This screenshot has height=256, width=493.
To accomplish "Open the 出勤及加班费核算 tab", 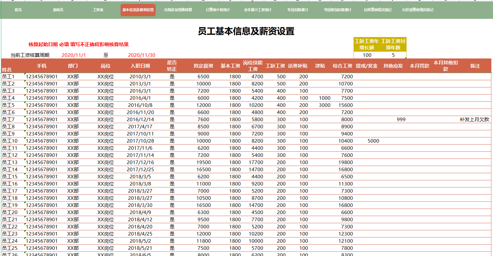I will [178, 10].
